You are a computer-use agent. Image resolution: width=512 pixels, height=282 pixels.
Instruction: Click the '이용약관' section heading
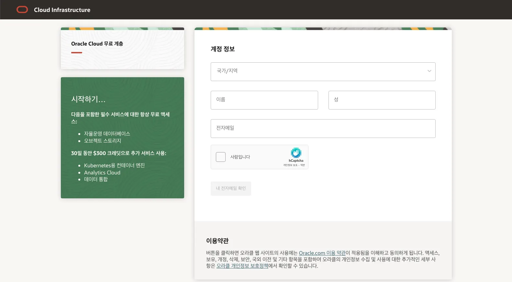click(217, 241)
